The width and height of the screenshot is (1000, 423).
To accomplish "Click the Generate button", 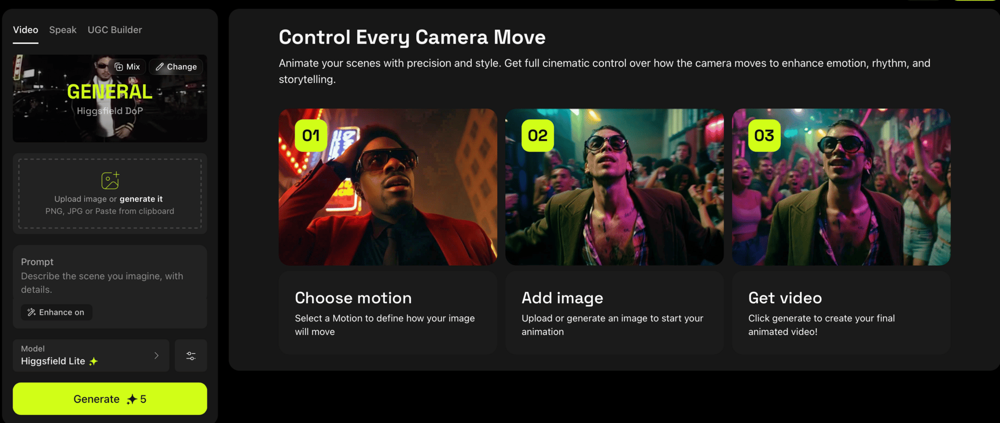I will pos(110,399).
